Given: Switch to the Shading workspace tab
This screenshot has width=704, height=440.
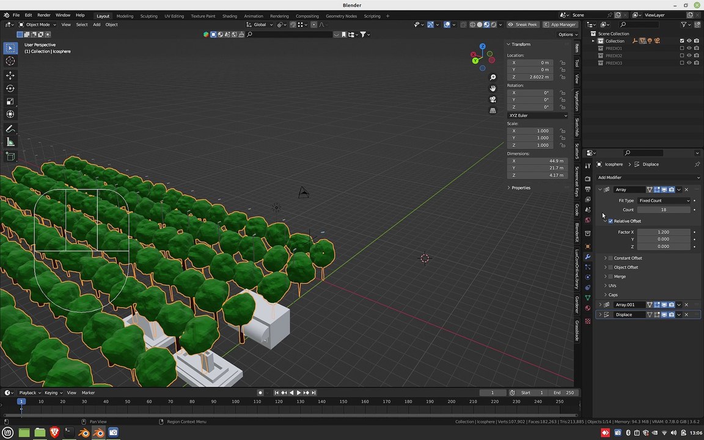Looking at the screenshot, I should [x=229, y=16].
